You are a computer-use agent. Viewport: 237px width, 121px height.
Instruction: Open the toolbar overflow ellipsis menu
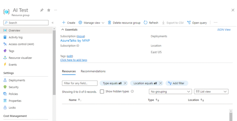215,22
